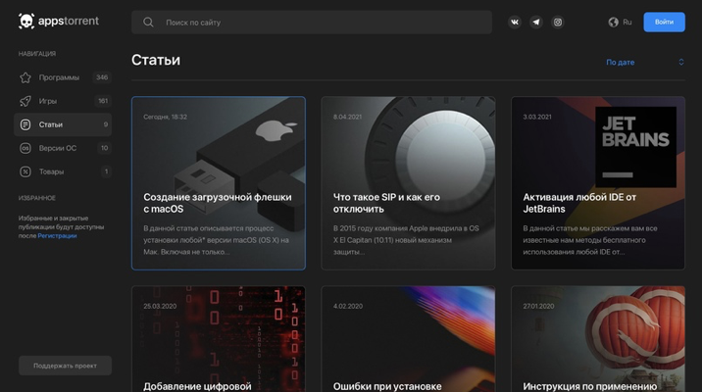Click the Сегодня, 18:32 date label
The image size is (702, 392).
165,117
